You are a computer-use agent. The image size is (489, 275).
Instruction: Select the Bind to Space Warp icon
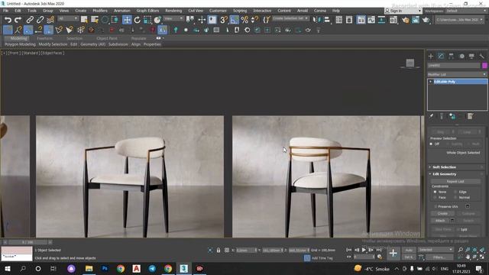(x=50, y=20)
